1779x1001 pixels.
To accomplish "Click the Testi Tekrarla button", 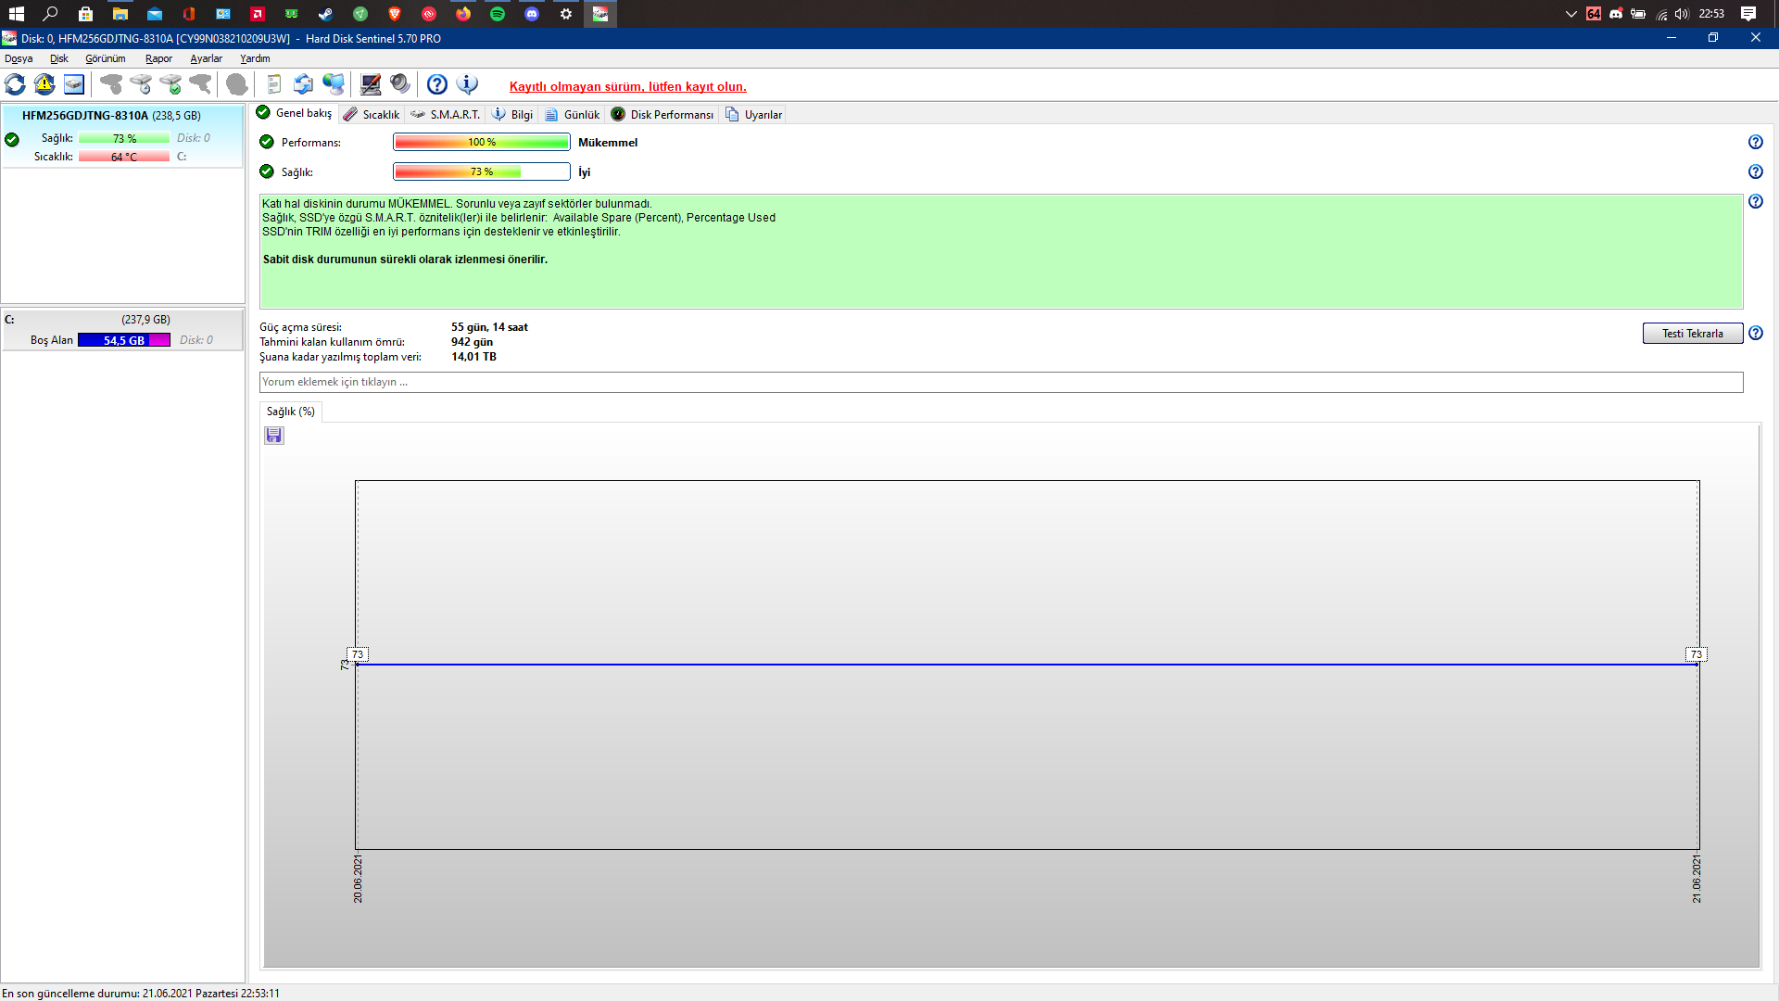I will [x=1692, y=334].
